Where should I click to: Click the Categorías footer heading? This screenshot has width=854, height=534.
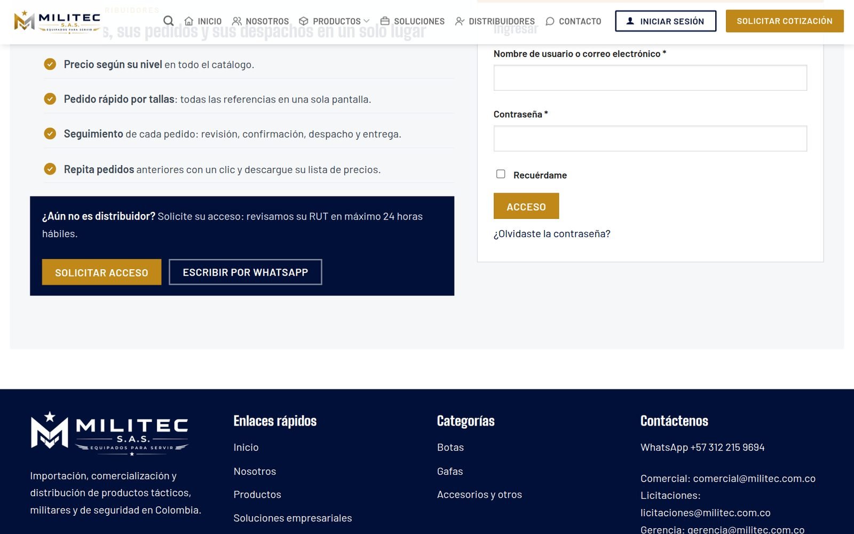pyautogui.click(x=466, y=421)
